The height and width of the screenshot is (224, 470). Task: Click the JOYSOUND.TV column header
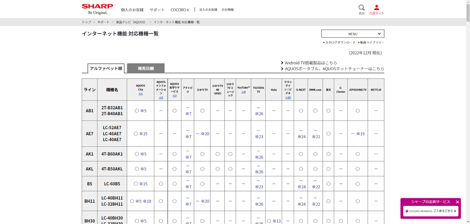358,90
